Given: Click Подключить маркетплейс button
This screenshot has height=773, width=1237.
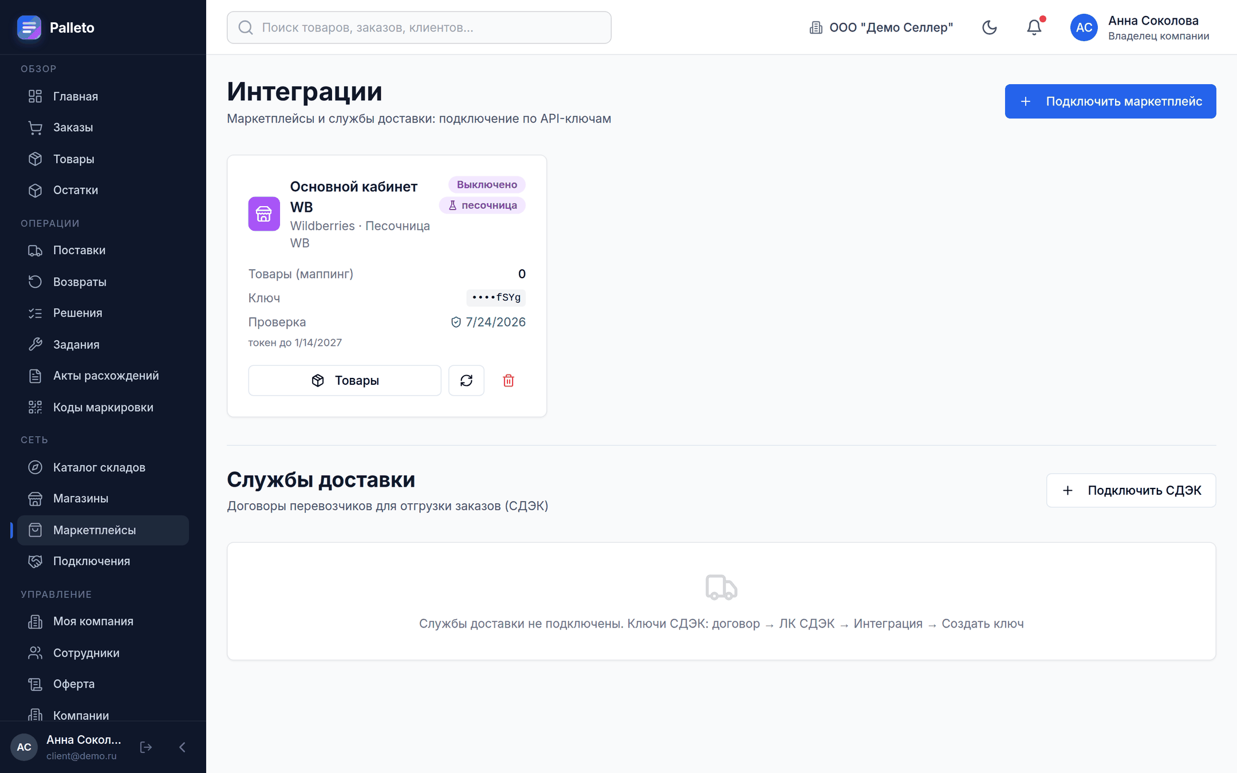Looking at the screenshot, I should 1110,101.
